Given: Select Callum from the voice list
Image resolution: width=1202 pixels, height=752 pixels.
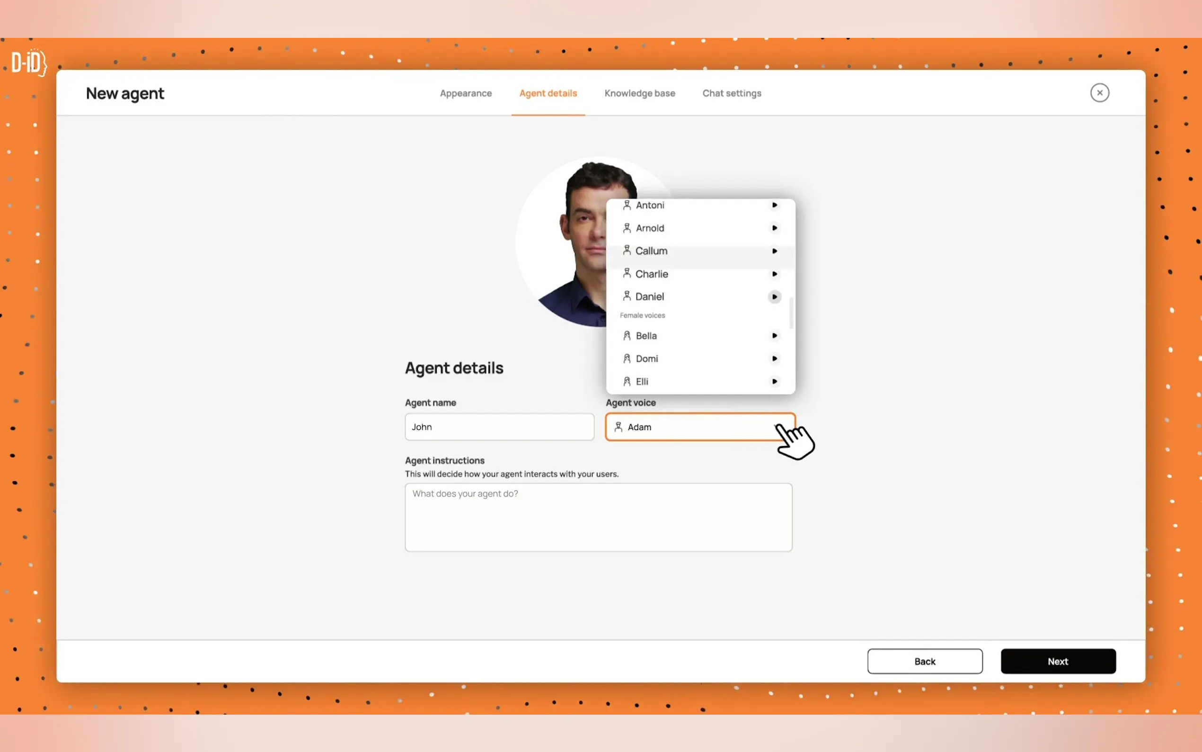Looking at the screenshot, I should coord(651,251).
